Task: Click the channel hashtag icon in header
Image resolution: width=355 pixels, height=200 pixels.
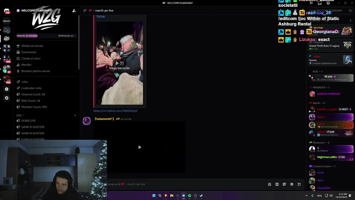Action: click(85, 11)
